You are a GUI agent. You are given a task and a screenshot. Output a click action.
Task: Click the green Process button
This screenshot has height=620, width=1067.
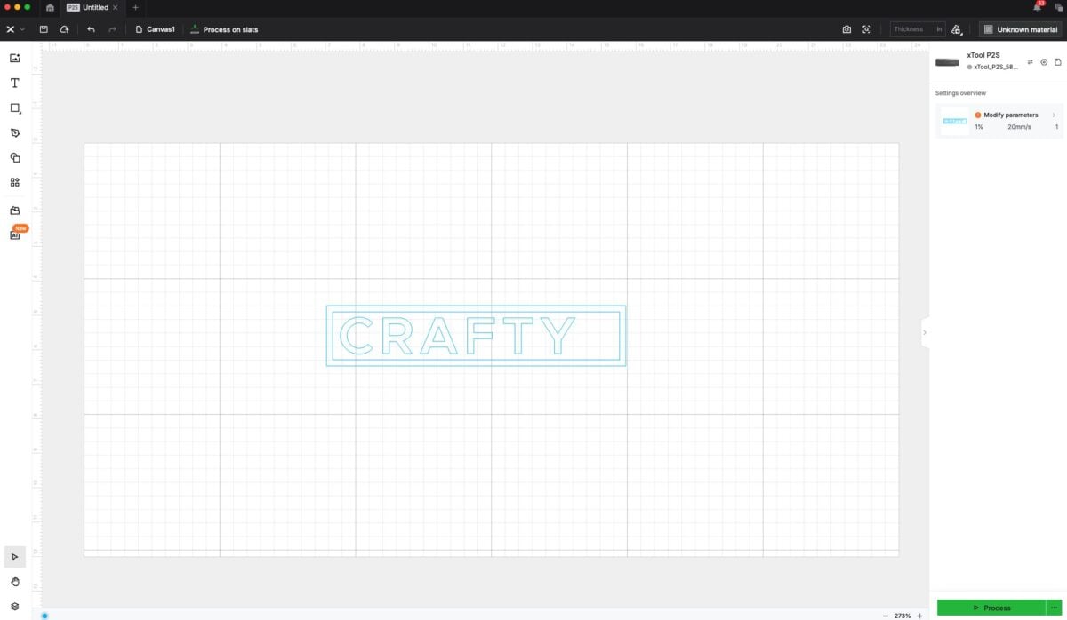(991, 608)
